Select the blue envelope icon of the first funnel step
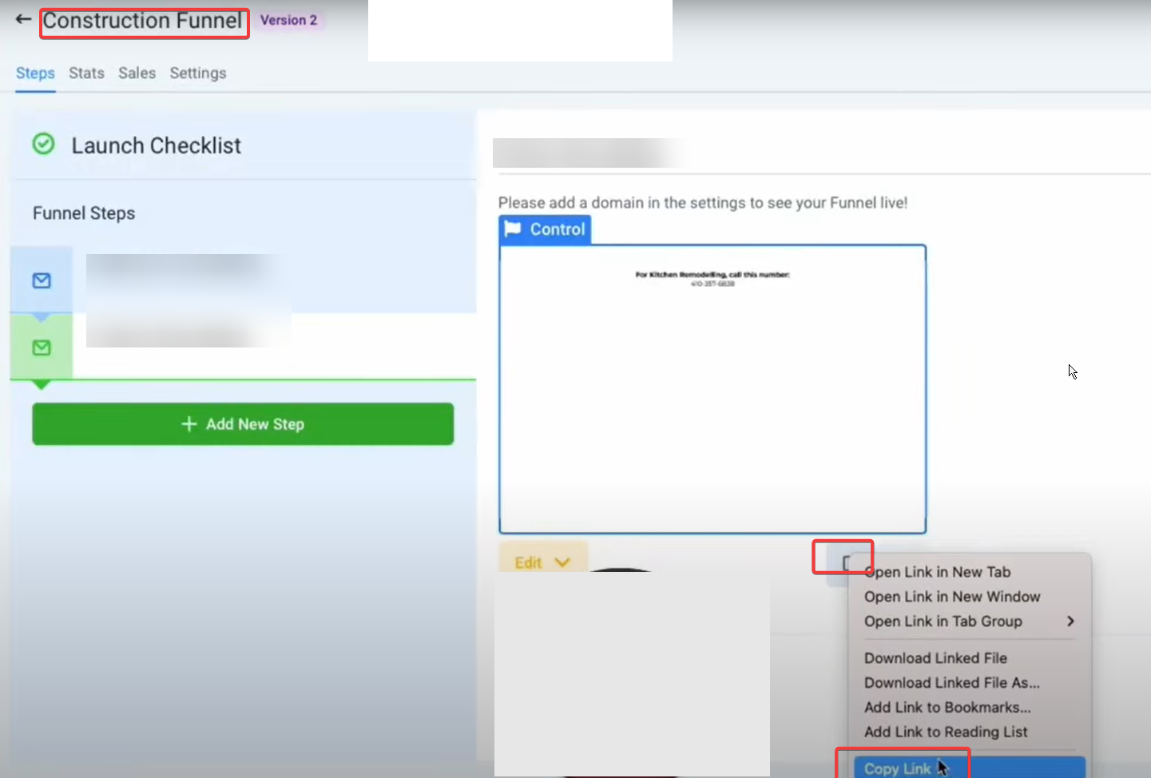 (42, 280)
